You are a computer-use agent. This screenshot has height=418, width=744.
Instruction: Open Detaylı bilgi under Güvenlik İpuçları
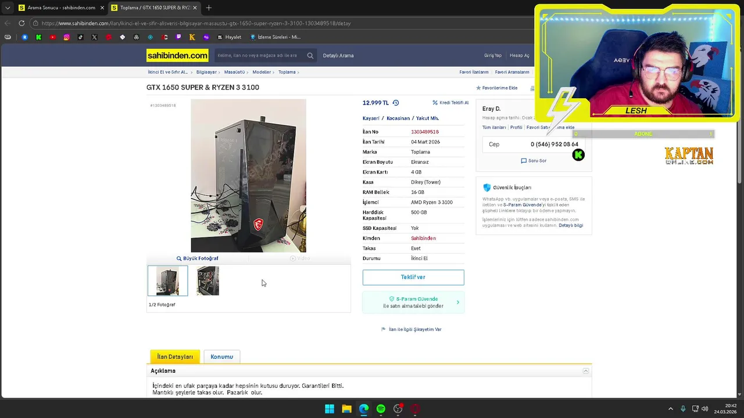[571, 225]
